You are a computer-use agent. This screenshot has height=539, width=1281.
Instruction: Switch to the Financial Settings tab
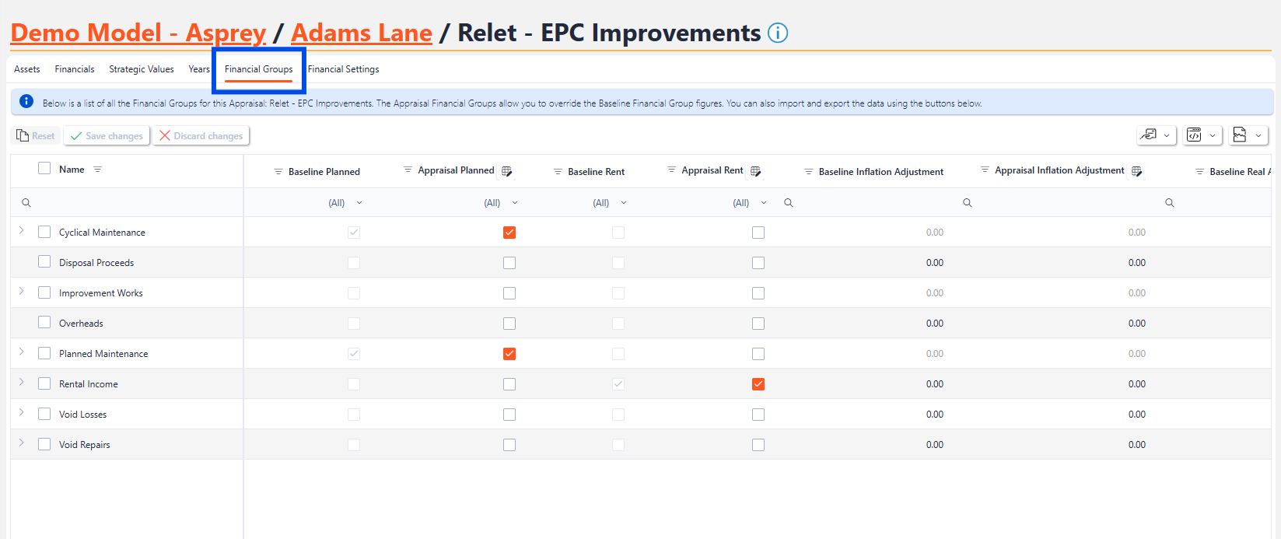tap(343, 69)
